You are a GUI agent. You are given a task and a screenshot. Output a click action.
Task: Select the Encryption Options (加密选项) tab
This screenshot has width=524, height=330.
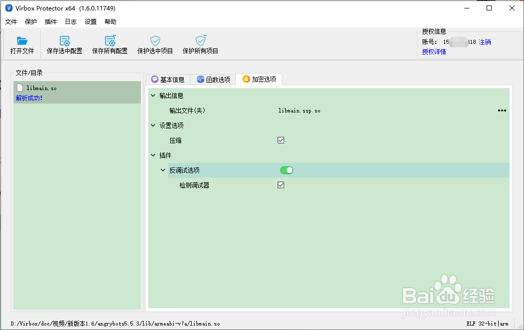tap(259, 79)
